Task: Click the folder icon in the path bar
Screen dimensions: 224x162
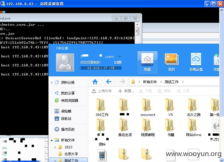Action: pyautogui.click(x=133, y=82)
